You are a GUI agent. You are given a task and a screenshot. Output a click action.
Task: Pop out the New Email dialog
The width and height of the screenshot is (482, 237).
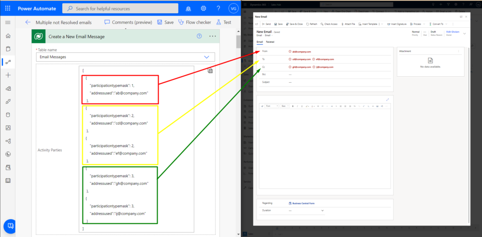coord(461,16)
